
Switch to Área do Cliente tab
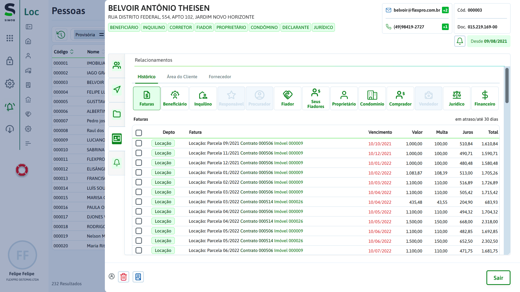[182, 77]
